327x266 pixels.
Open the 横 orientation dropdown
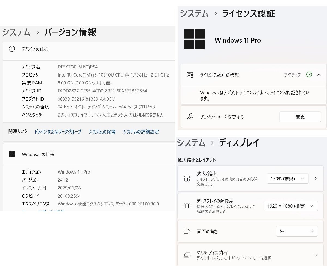[x=297, y=231]
